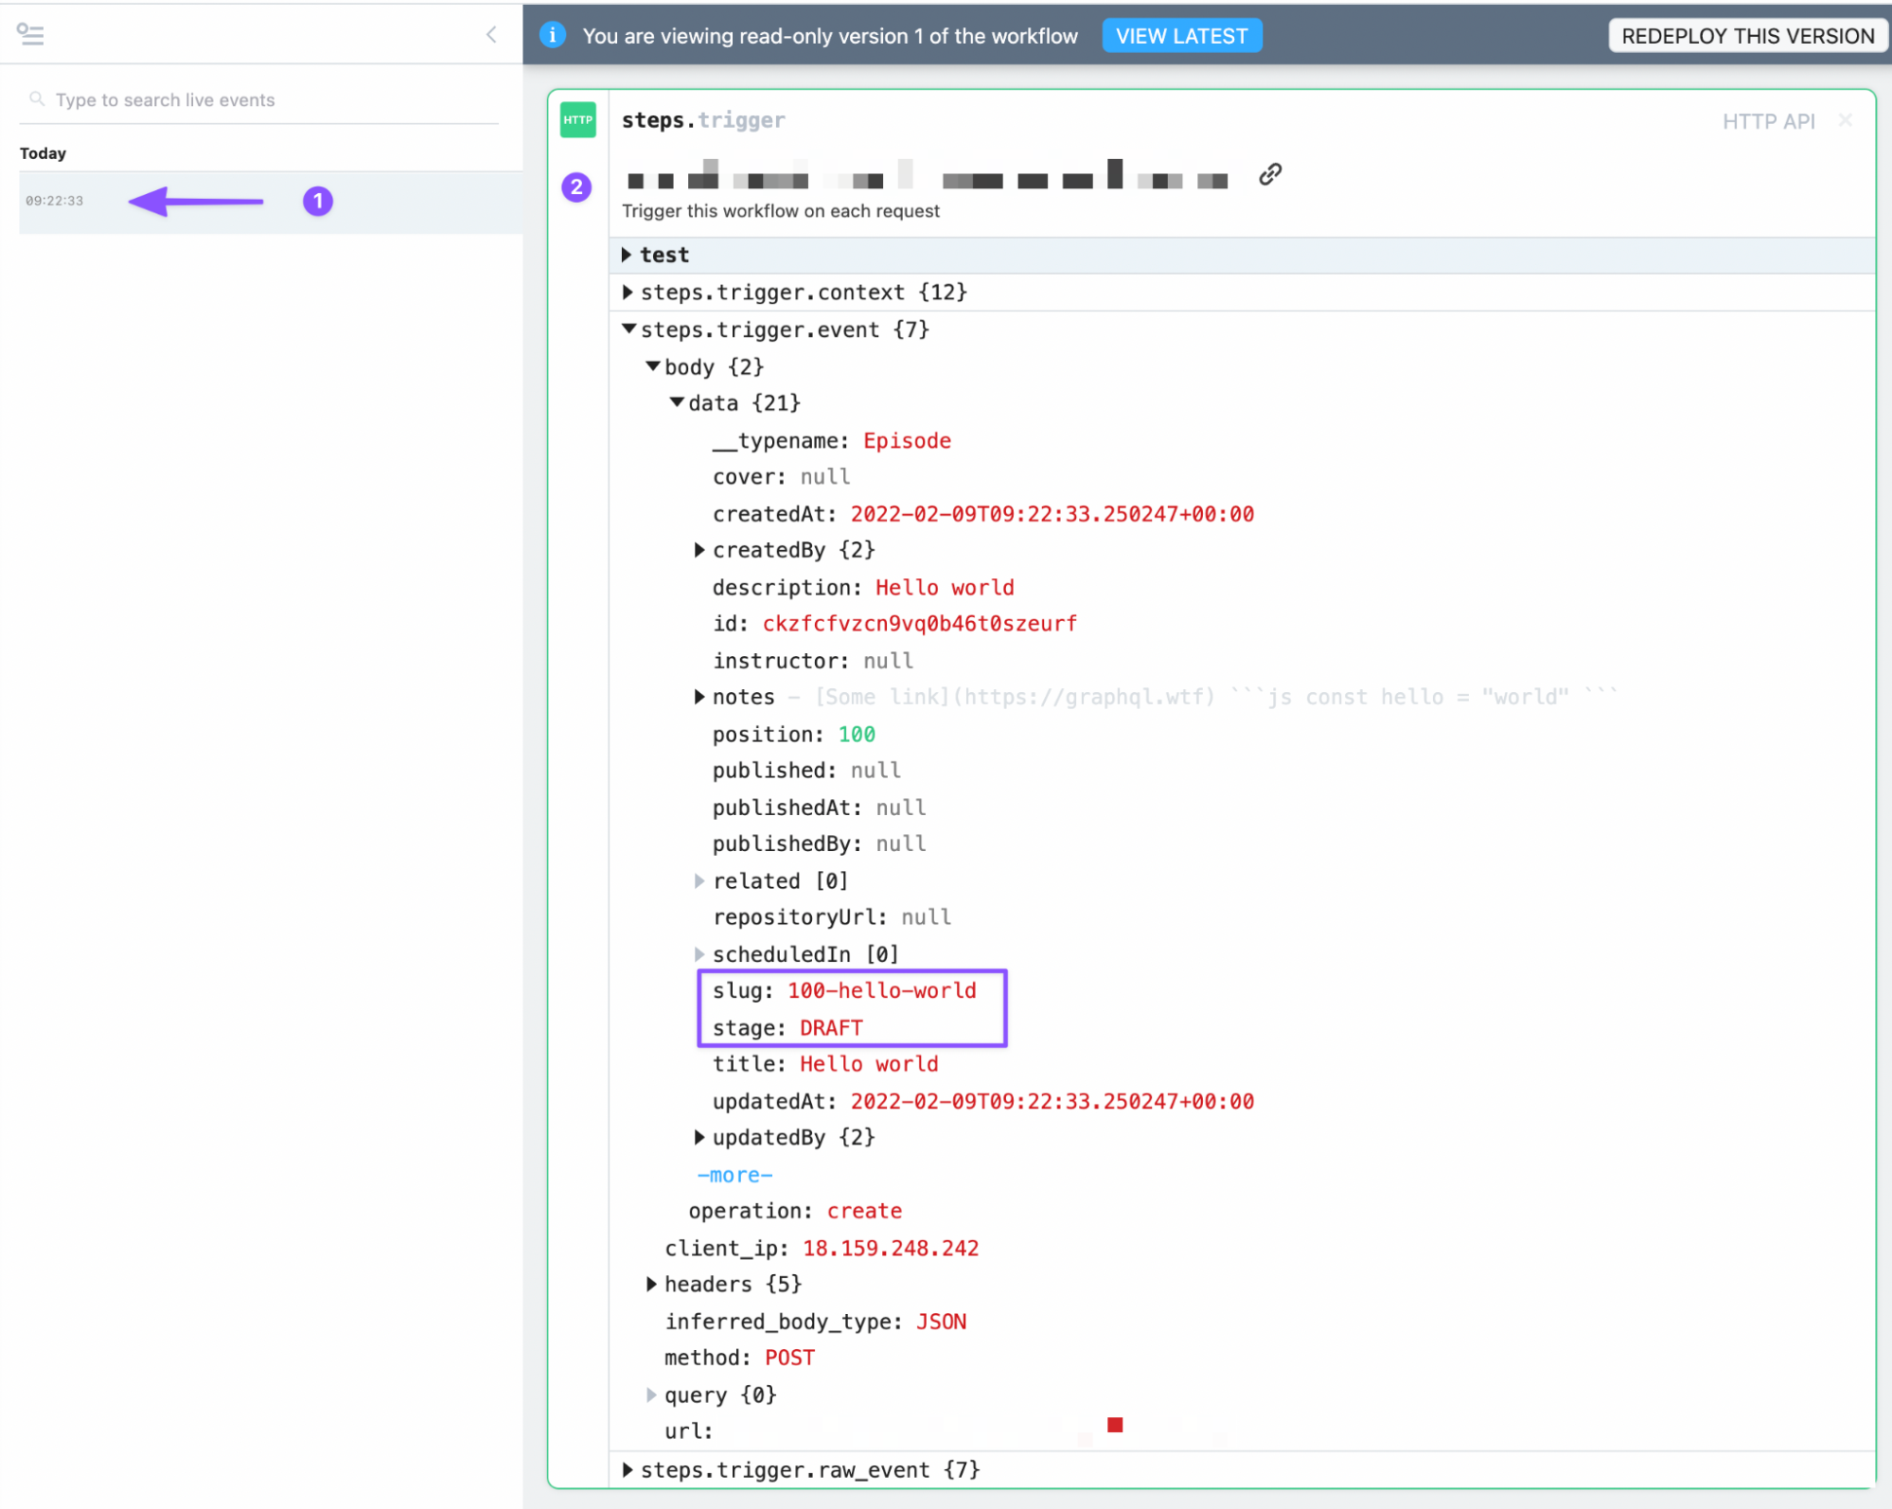Expand the updatedBy {2} node

(699, 1137)
